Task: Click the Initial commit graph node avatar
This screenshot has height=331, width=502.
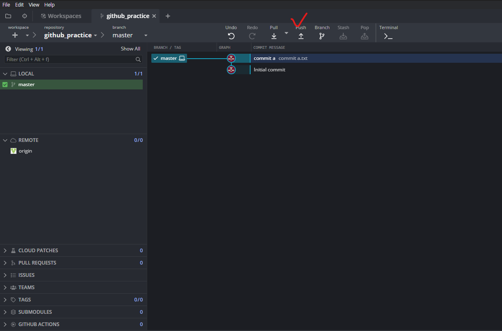Action: pos(231,70)
